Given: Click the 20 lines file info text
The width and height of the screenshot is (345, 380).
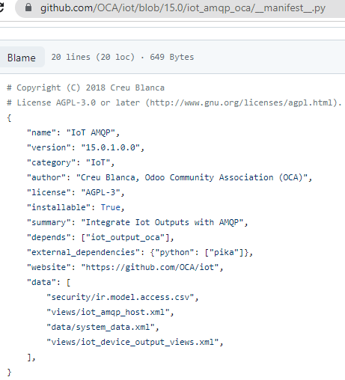Looking at the screenshot, I should tap(123, 57).
